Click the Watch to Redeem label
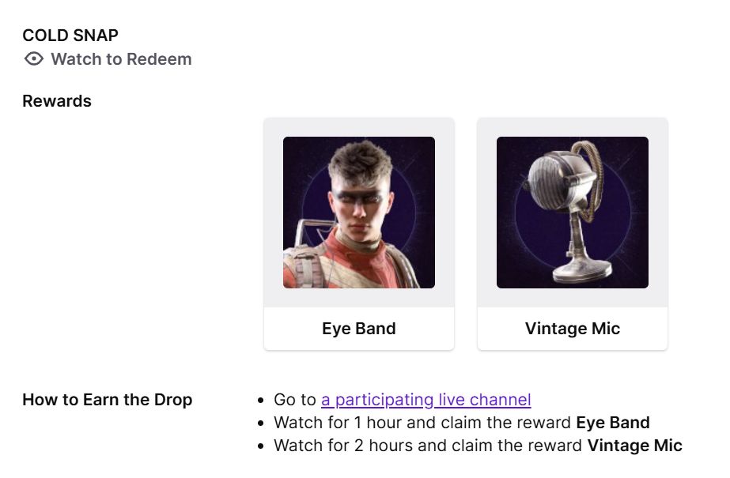 [x=121, y=59]
